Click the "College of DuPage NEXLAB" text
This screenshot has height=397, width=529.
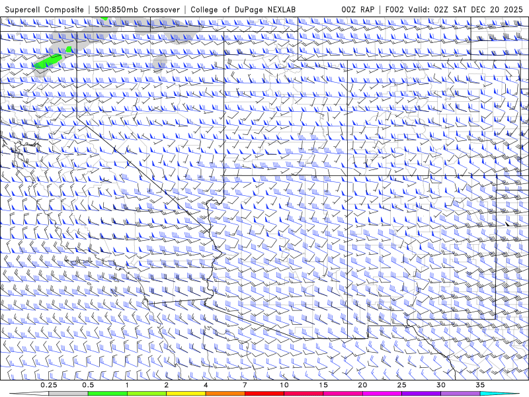coord(243,9)
